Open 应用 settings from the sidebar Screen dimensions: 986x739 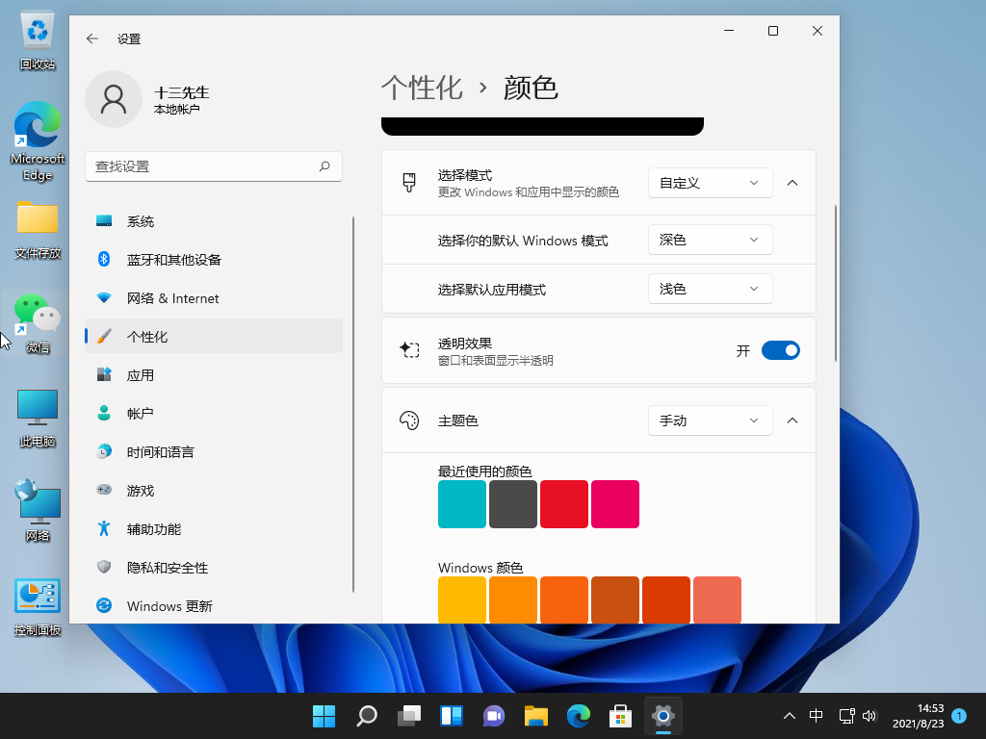[x=142, y=374]
